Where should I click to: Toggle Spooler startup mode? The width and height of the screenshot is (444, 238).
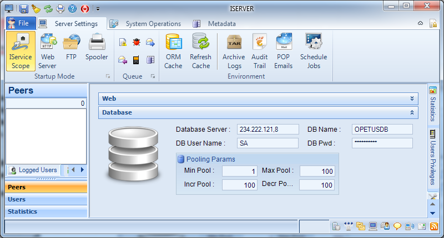(97, 48)
